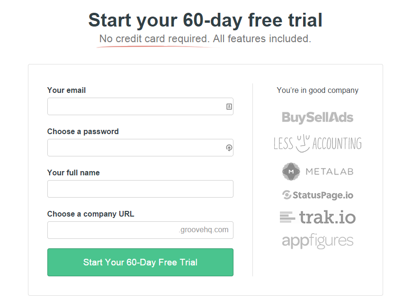Viewport: 403px width, 300px height.
Task: Click inside the company URL field
Action: coord(118,230)
